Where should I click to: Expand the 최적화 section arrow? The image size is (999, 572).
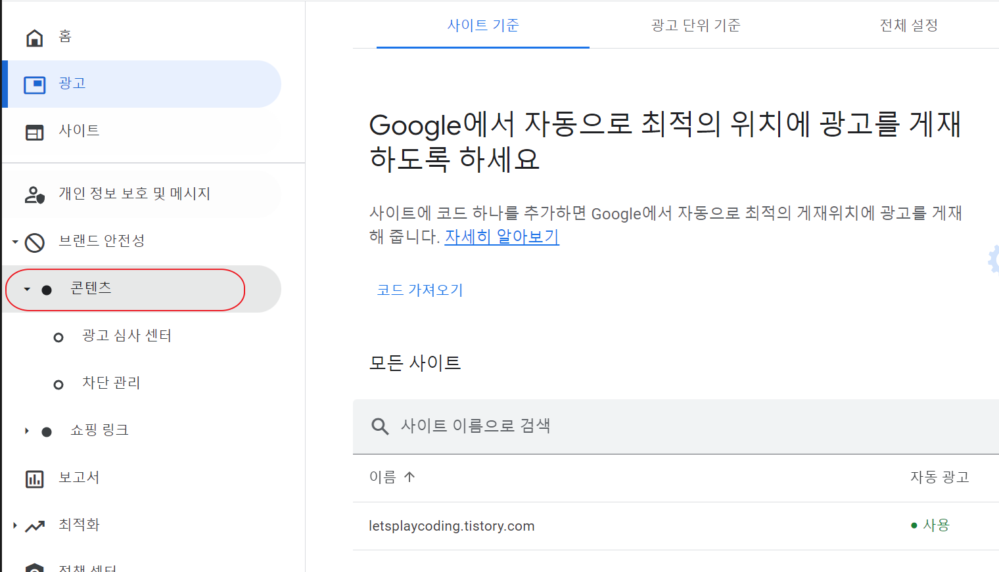pyautogui.click(x=15, y=525)
